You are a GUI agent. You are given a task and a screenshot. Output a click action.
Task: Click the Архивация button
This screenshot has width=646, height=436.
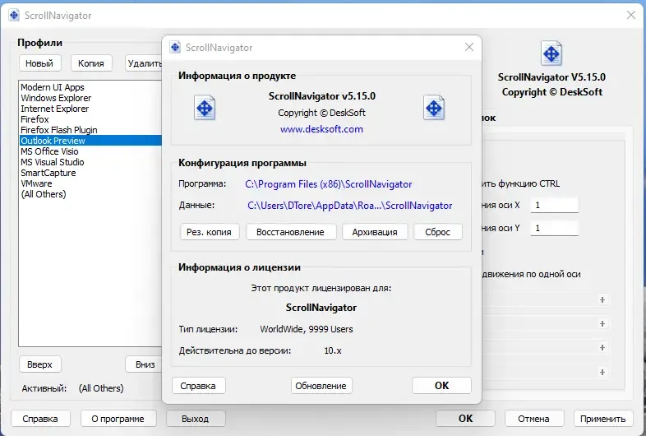pos(375,232)
